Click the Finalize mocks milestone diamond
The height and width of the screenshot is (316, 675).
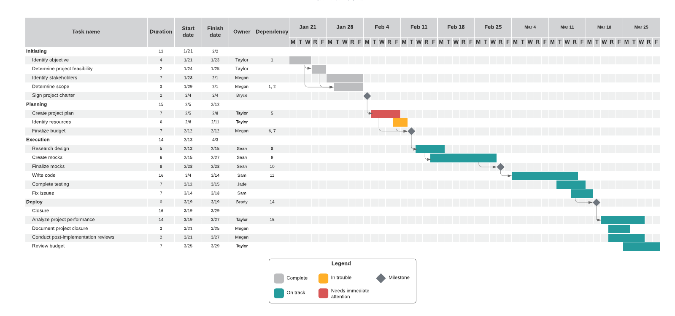click(501, 167)
